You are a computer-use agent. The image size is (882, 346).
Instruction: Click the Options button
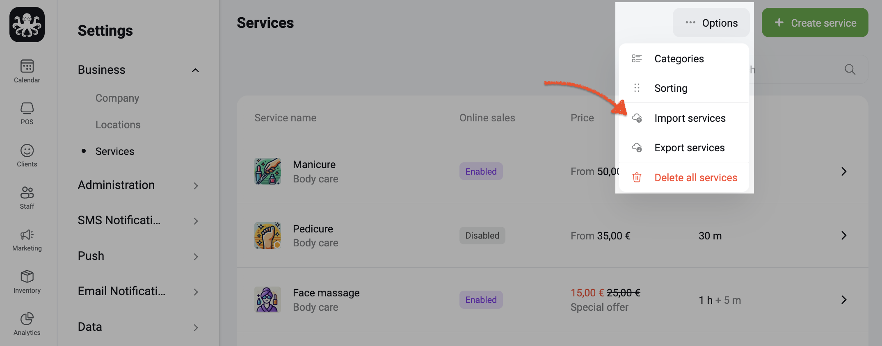point(711,23)
